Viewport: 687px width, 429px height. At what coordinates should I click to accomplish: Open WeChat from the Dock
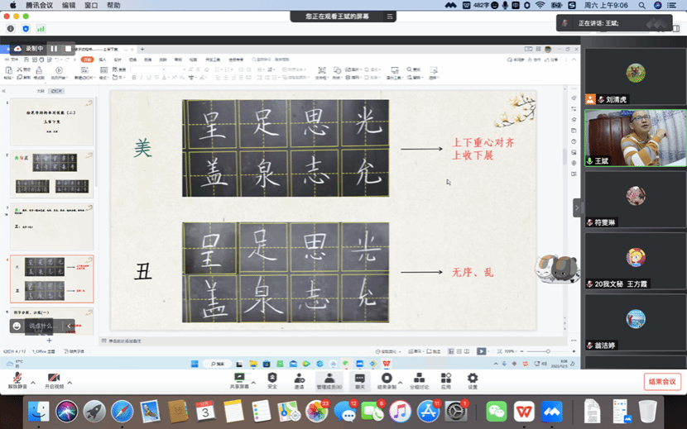(x=496, y=411)
